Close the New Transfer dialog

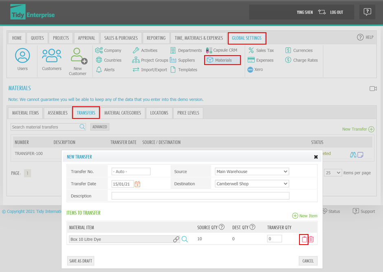(316, 157)
